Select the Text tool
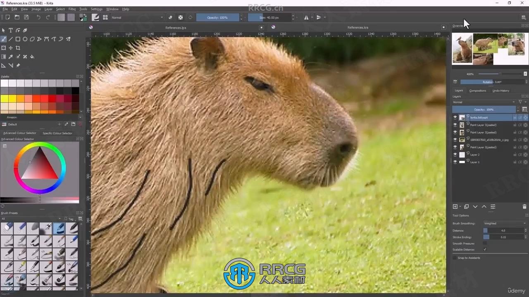 11,30
